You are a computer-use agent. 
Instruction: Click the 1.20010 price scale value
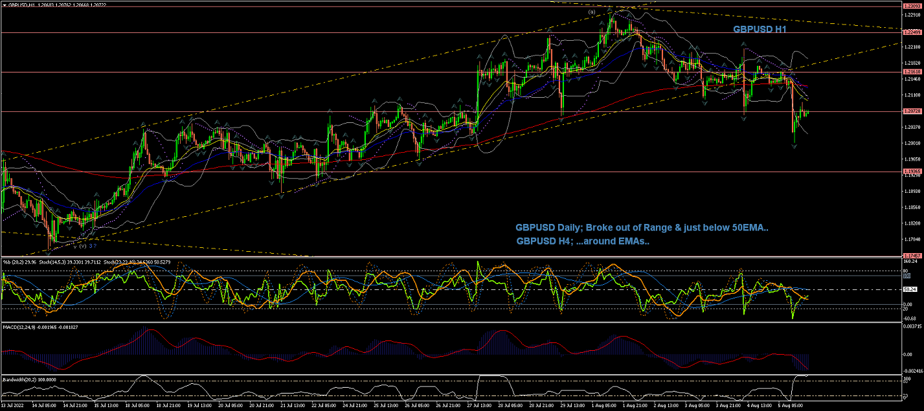tap(912, 143)
